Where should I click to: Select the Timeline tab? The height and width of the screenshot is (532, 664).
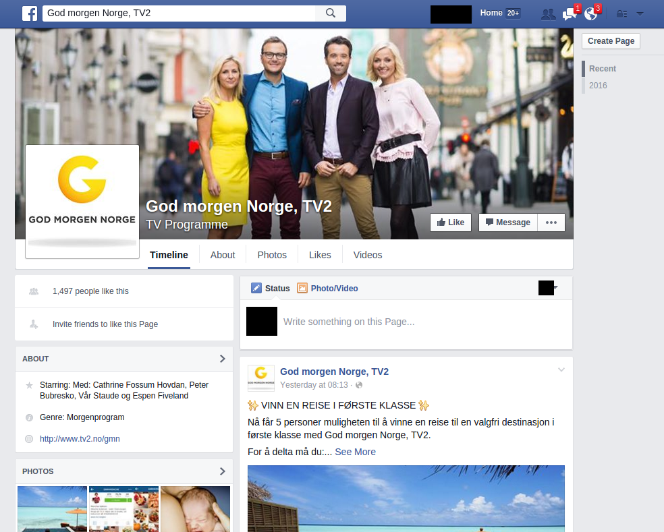[169, 255]
